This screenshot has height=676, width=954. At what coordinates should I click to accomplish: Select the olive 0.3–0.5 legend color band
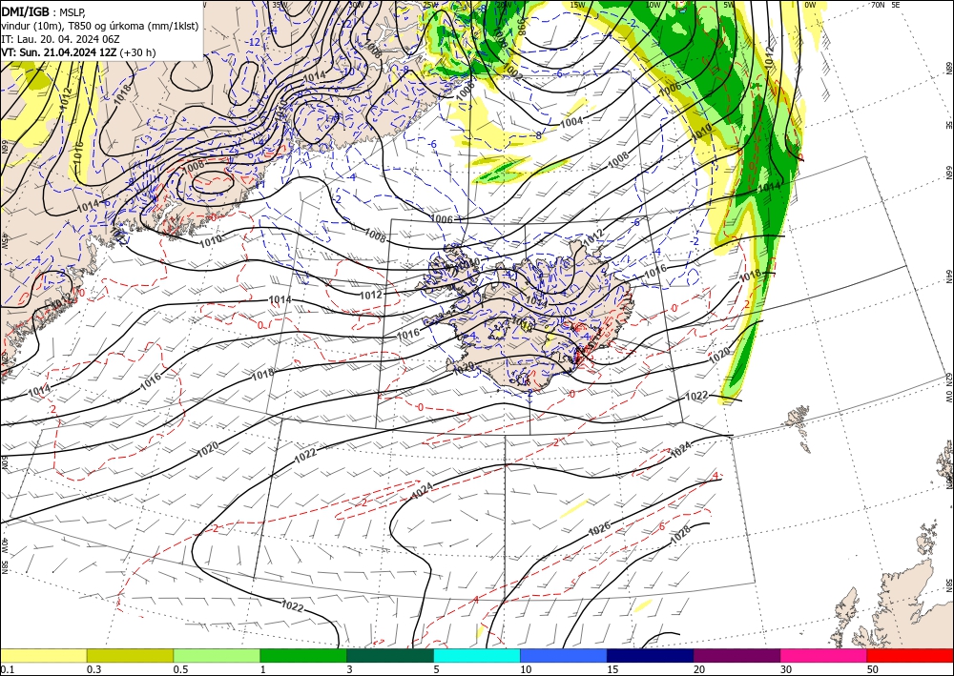130,656
